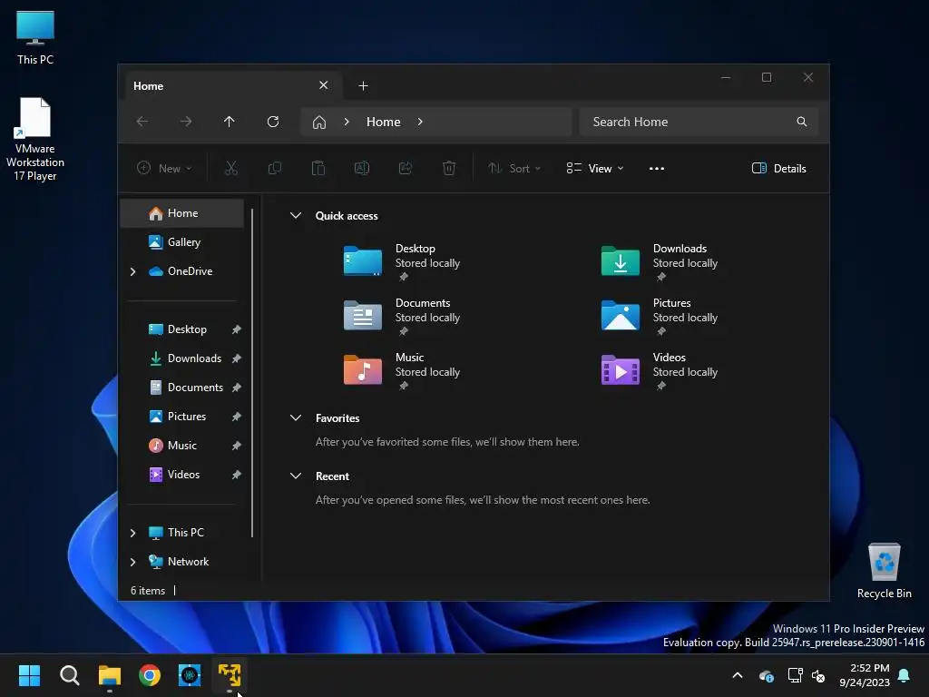Expand Network in navigation pane
The height and width of the screenshot is (697, 929).
(132, 562)
